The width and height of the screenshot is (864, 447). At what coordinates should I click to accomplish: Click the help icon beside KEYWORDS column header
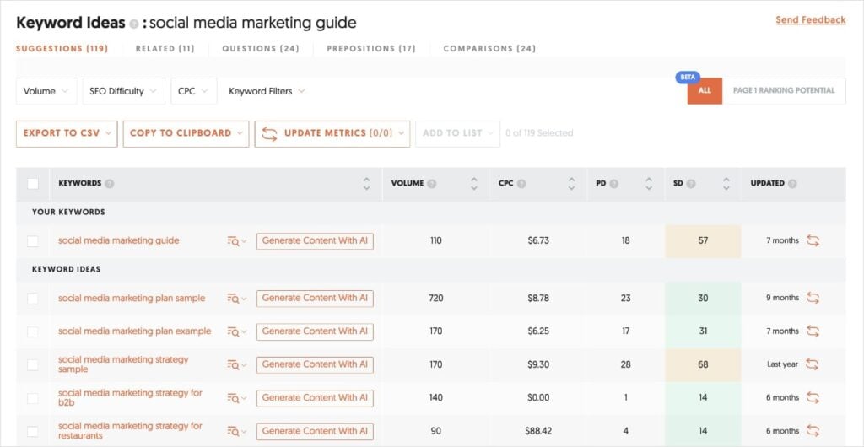point(109,184)
